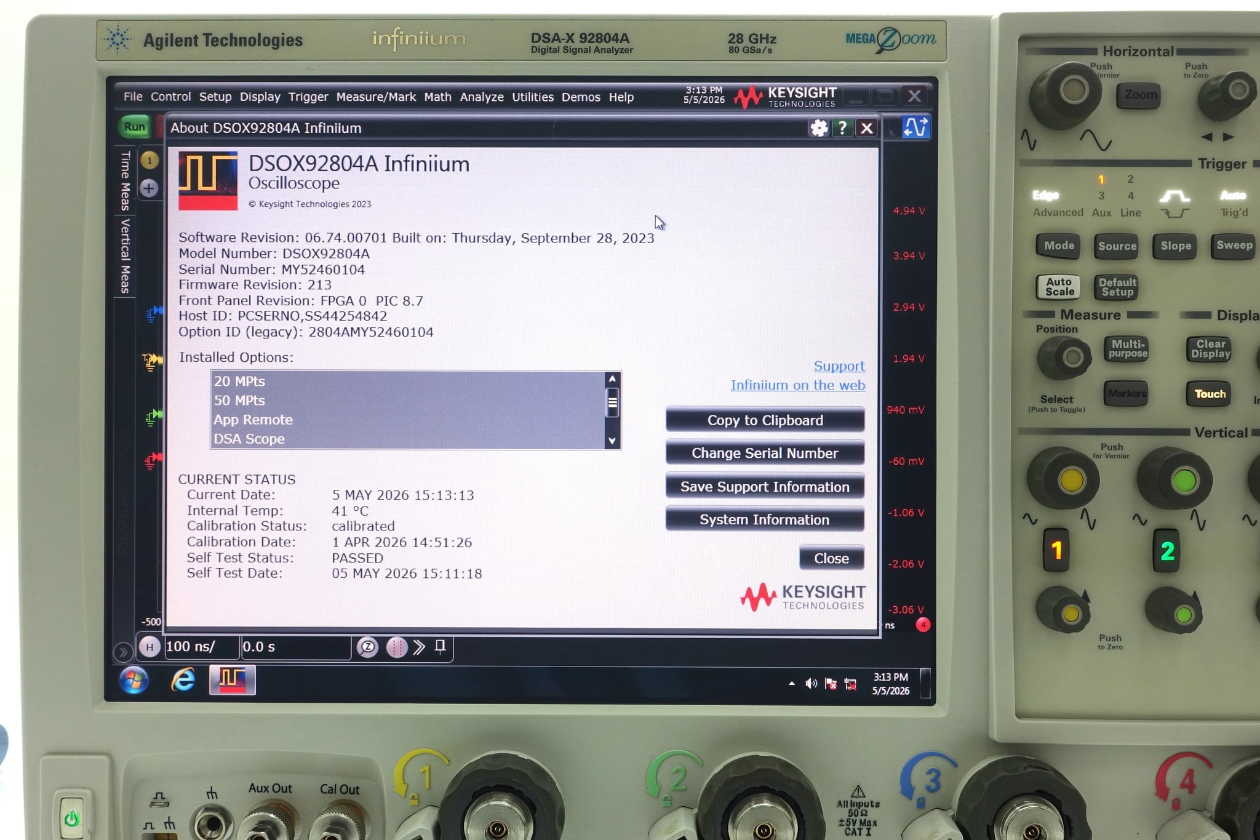Click the Copy to Clipboard button
Image resolution: width=1260 pixels, height=840 pixels.
click(765, 420)
